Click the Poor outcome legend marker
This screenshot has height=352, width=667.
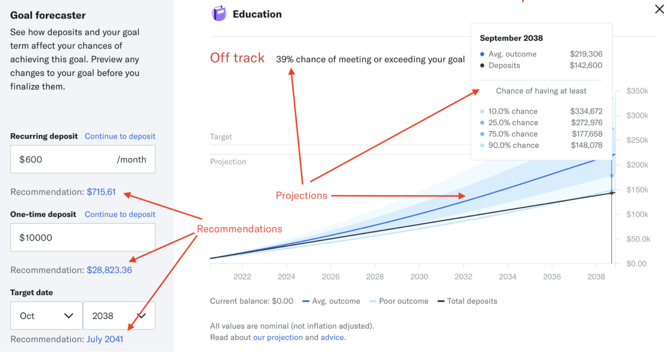[x=373, y=301]
